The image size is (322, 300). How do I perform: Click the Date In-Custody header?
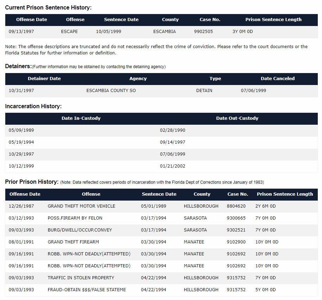81,118
